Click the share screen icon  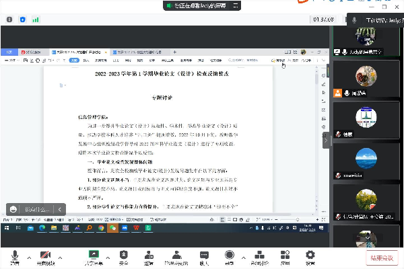(x=93, y=256)
